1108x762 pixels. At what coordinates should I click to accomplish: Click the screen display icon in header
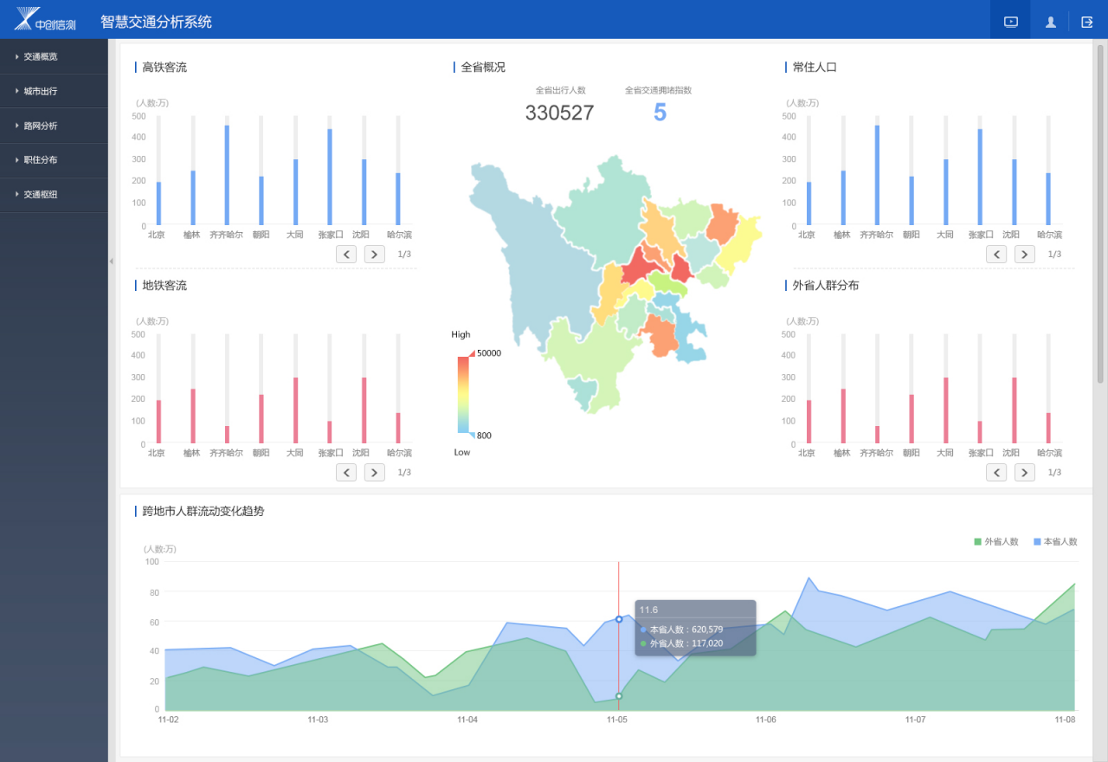click(x=1010, y=22)
